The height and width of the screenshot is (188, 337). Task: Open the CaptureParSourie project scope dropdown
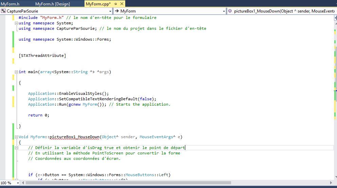(110, 11)
